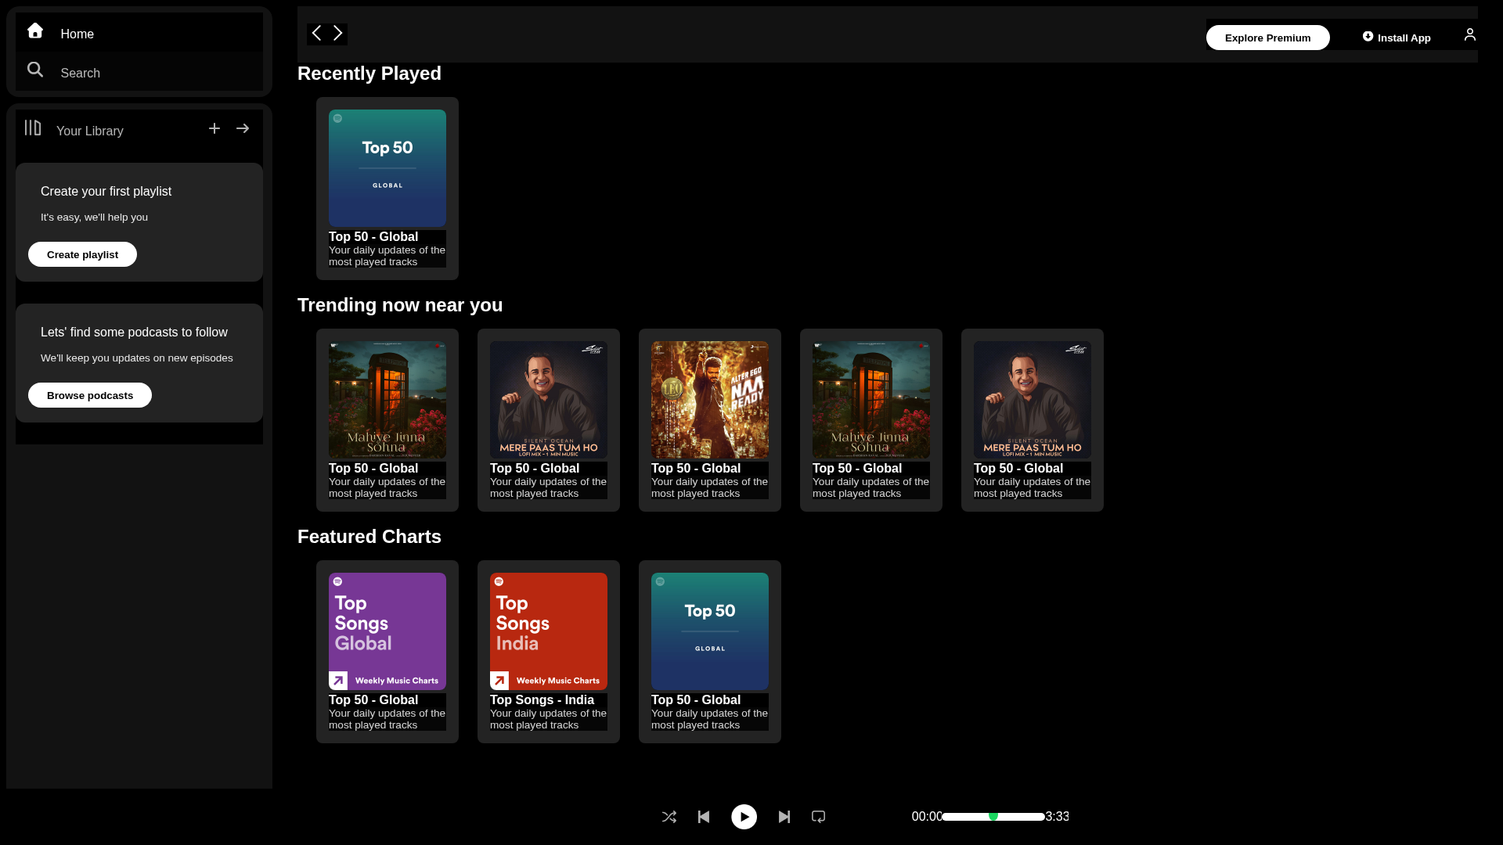Click the song progress slider
The image size is (1503, 845).
[x=993, y=817]
